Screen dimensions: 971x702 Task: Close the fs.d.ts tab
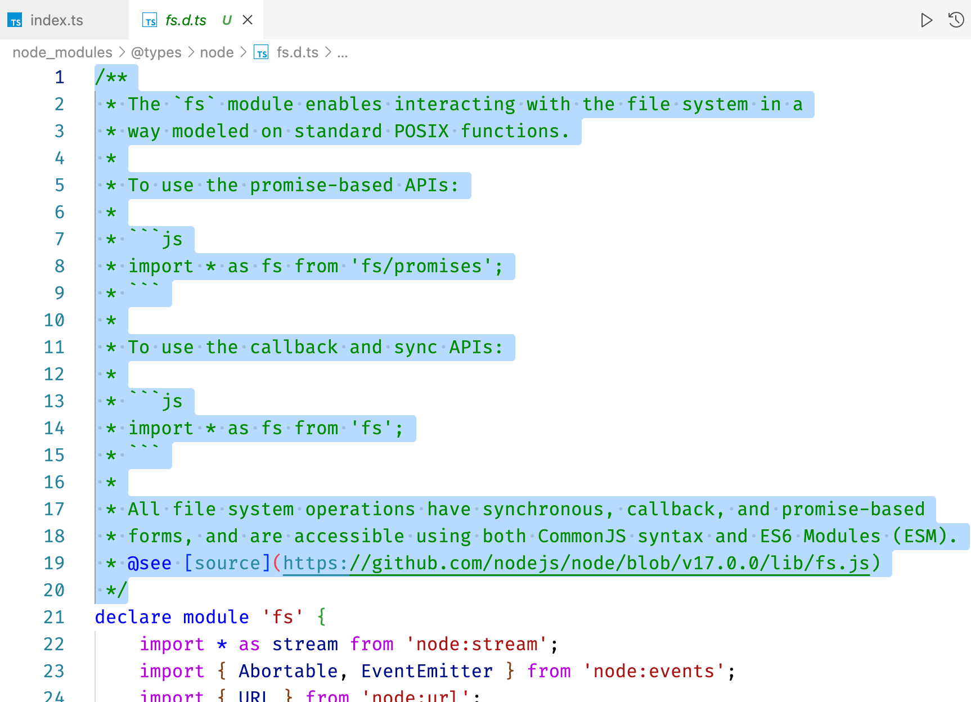248,20
